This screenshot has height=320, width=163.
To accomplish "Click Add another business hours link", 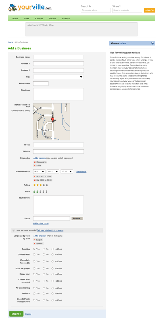I will 81,172.
